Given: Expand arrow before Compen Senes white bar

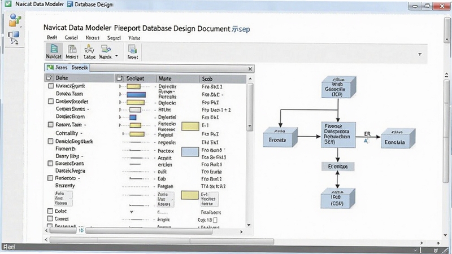Looking at the screenshot, I should (x=120, y=110).
